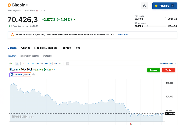Image resolution: width=180 pixels, height=125 pixels.
Task: Select the 1W chart interval
Action: click(x=56, y=64)
